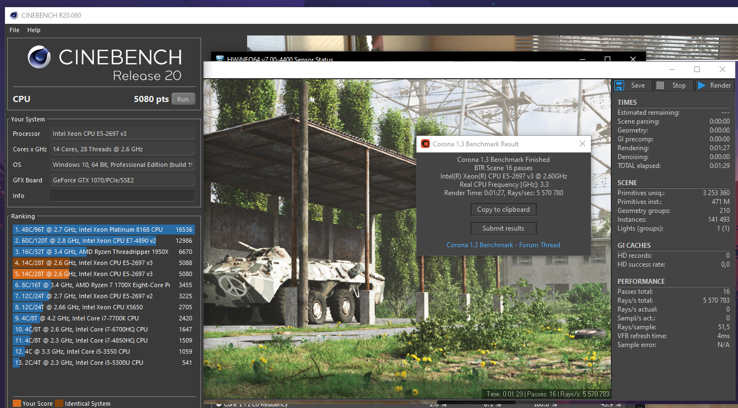Click the Lights (groups) value 1 (1)

point(723,228)
